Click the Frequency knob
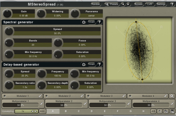The width and height of the screenshot is (176, 116). click(x=42, y=74)
